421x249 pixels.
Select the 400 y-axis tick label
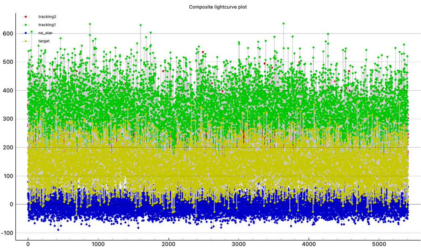(7, 90)
